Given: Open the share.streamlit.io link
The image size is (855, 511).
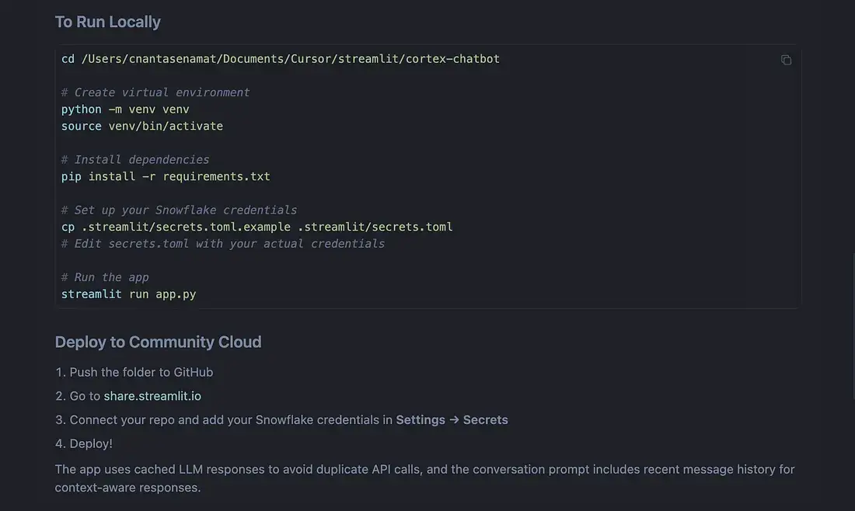Looking at the screenshot, I should pos(152,396).
